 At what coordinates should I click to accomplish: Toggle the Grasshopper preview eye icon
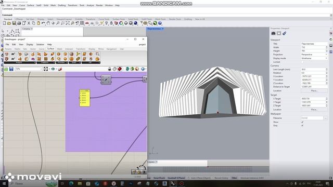(x=53, y=69)
